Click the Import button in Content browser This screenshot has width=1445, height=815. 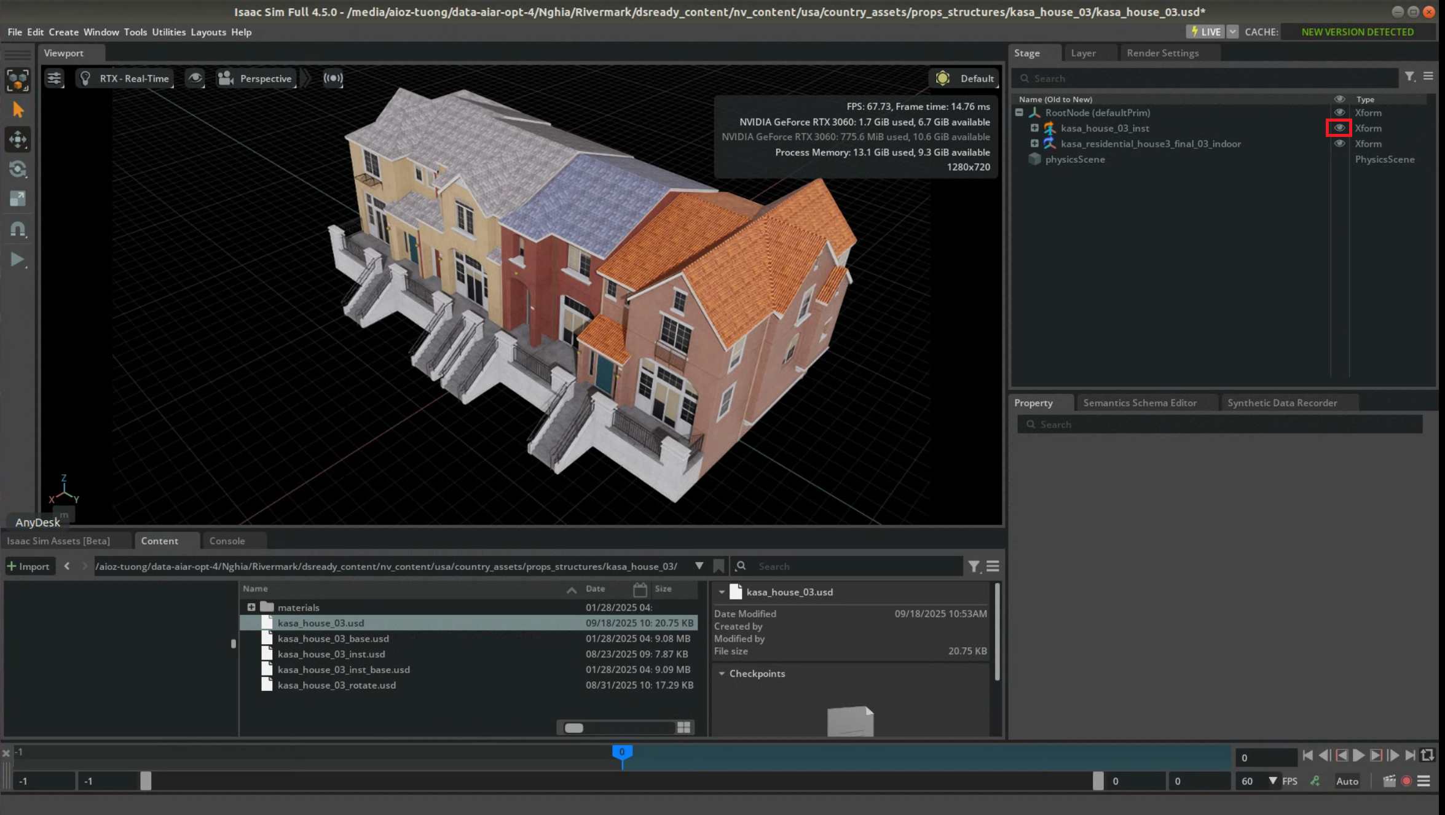28,566
